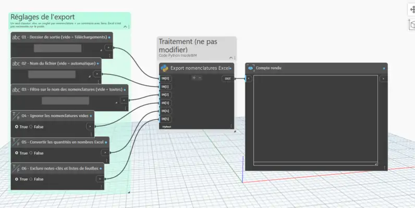Open the three-dot menu of node 01 Dossier de sortie
Screen dimensions: 415x208
coord(110,56)
